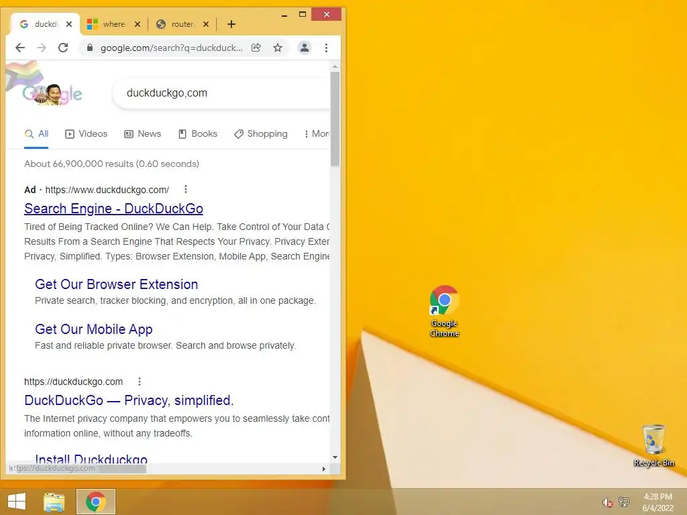
Task: Close the Chrome window
Action: click(327, 15)
